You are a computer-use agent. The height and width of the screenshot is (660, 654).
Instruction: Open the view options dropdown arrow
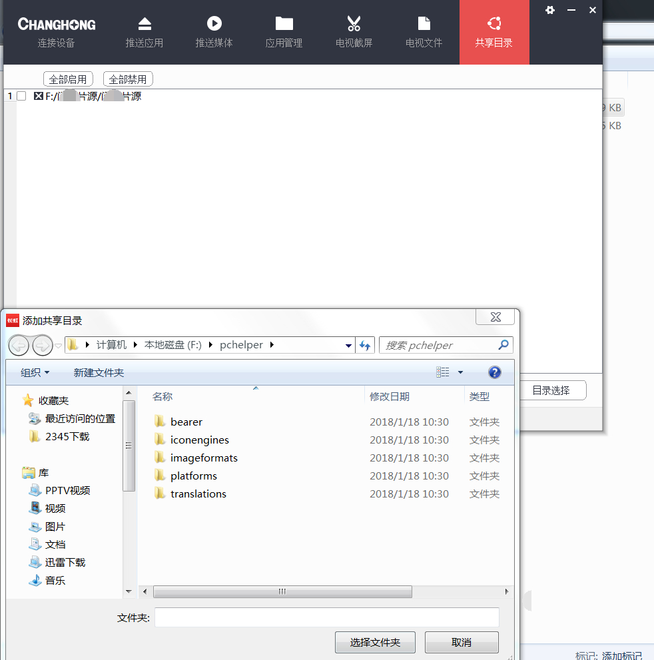click(x=460, y=372)
